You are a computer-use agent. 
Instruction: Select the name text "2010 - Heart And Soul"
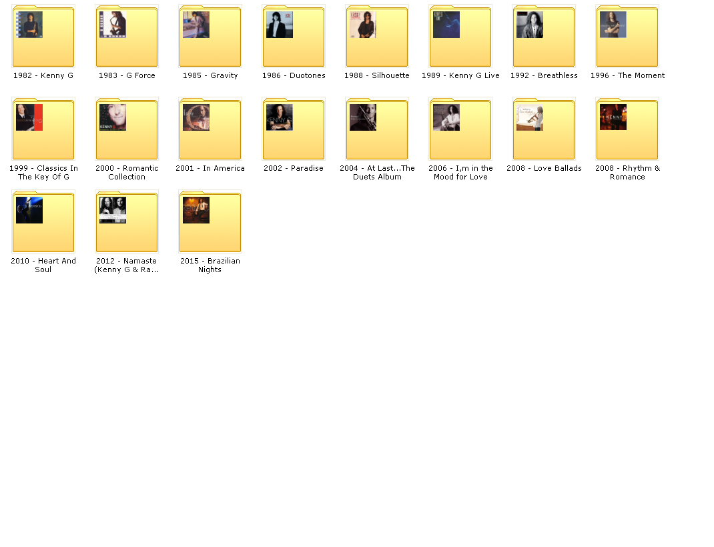tap(43, 265)
